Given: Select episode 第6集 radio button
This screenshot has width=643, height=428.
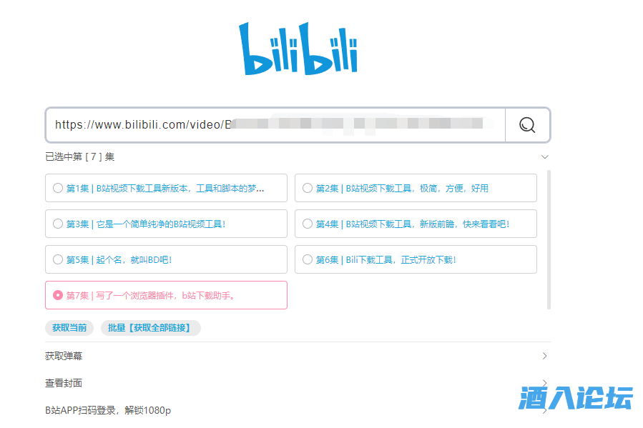Looking at the screenshot, I should click(308, 259).
